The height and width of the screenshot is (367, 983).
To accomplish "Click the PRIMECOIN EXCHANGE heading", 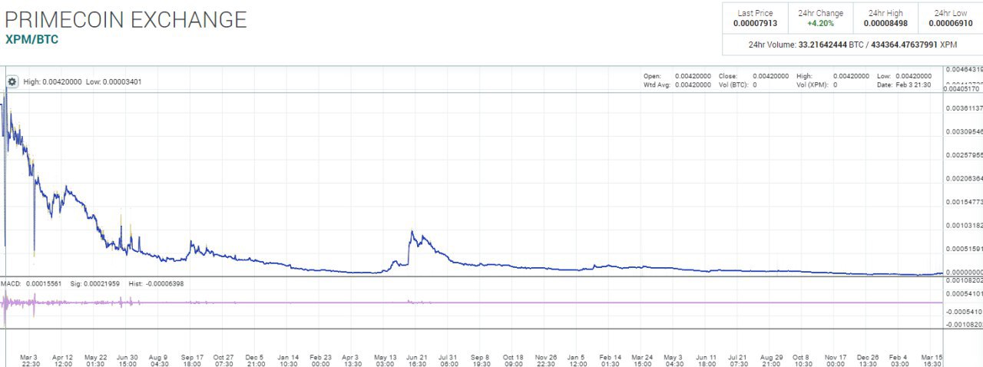I will point(126,19).
